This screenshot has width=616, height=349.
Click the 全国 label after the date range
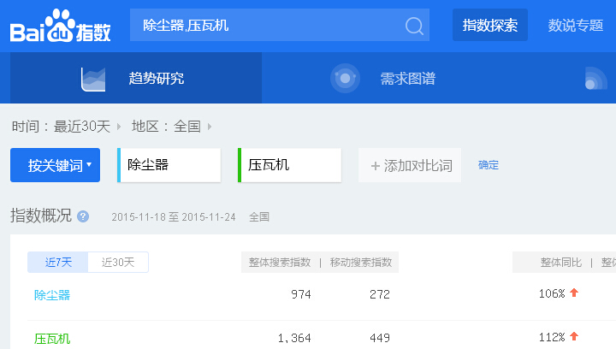pos(259,216)
